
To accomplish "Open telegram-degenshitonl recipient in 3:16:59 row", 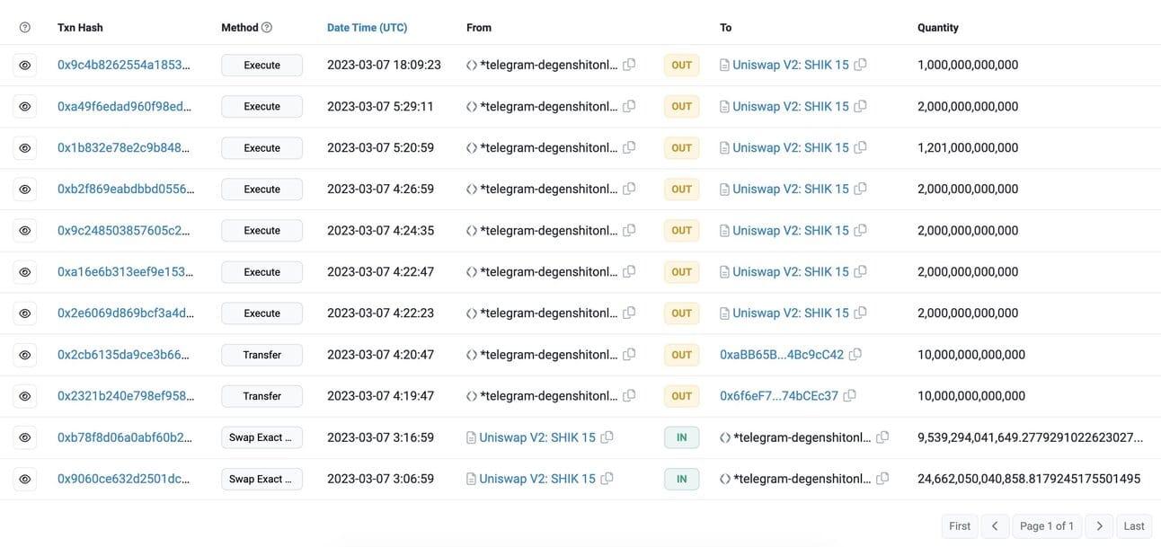I will pos(802,437).
